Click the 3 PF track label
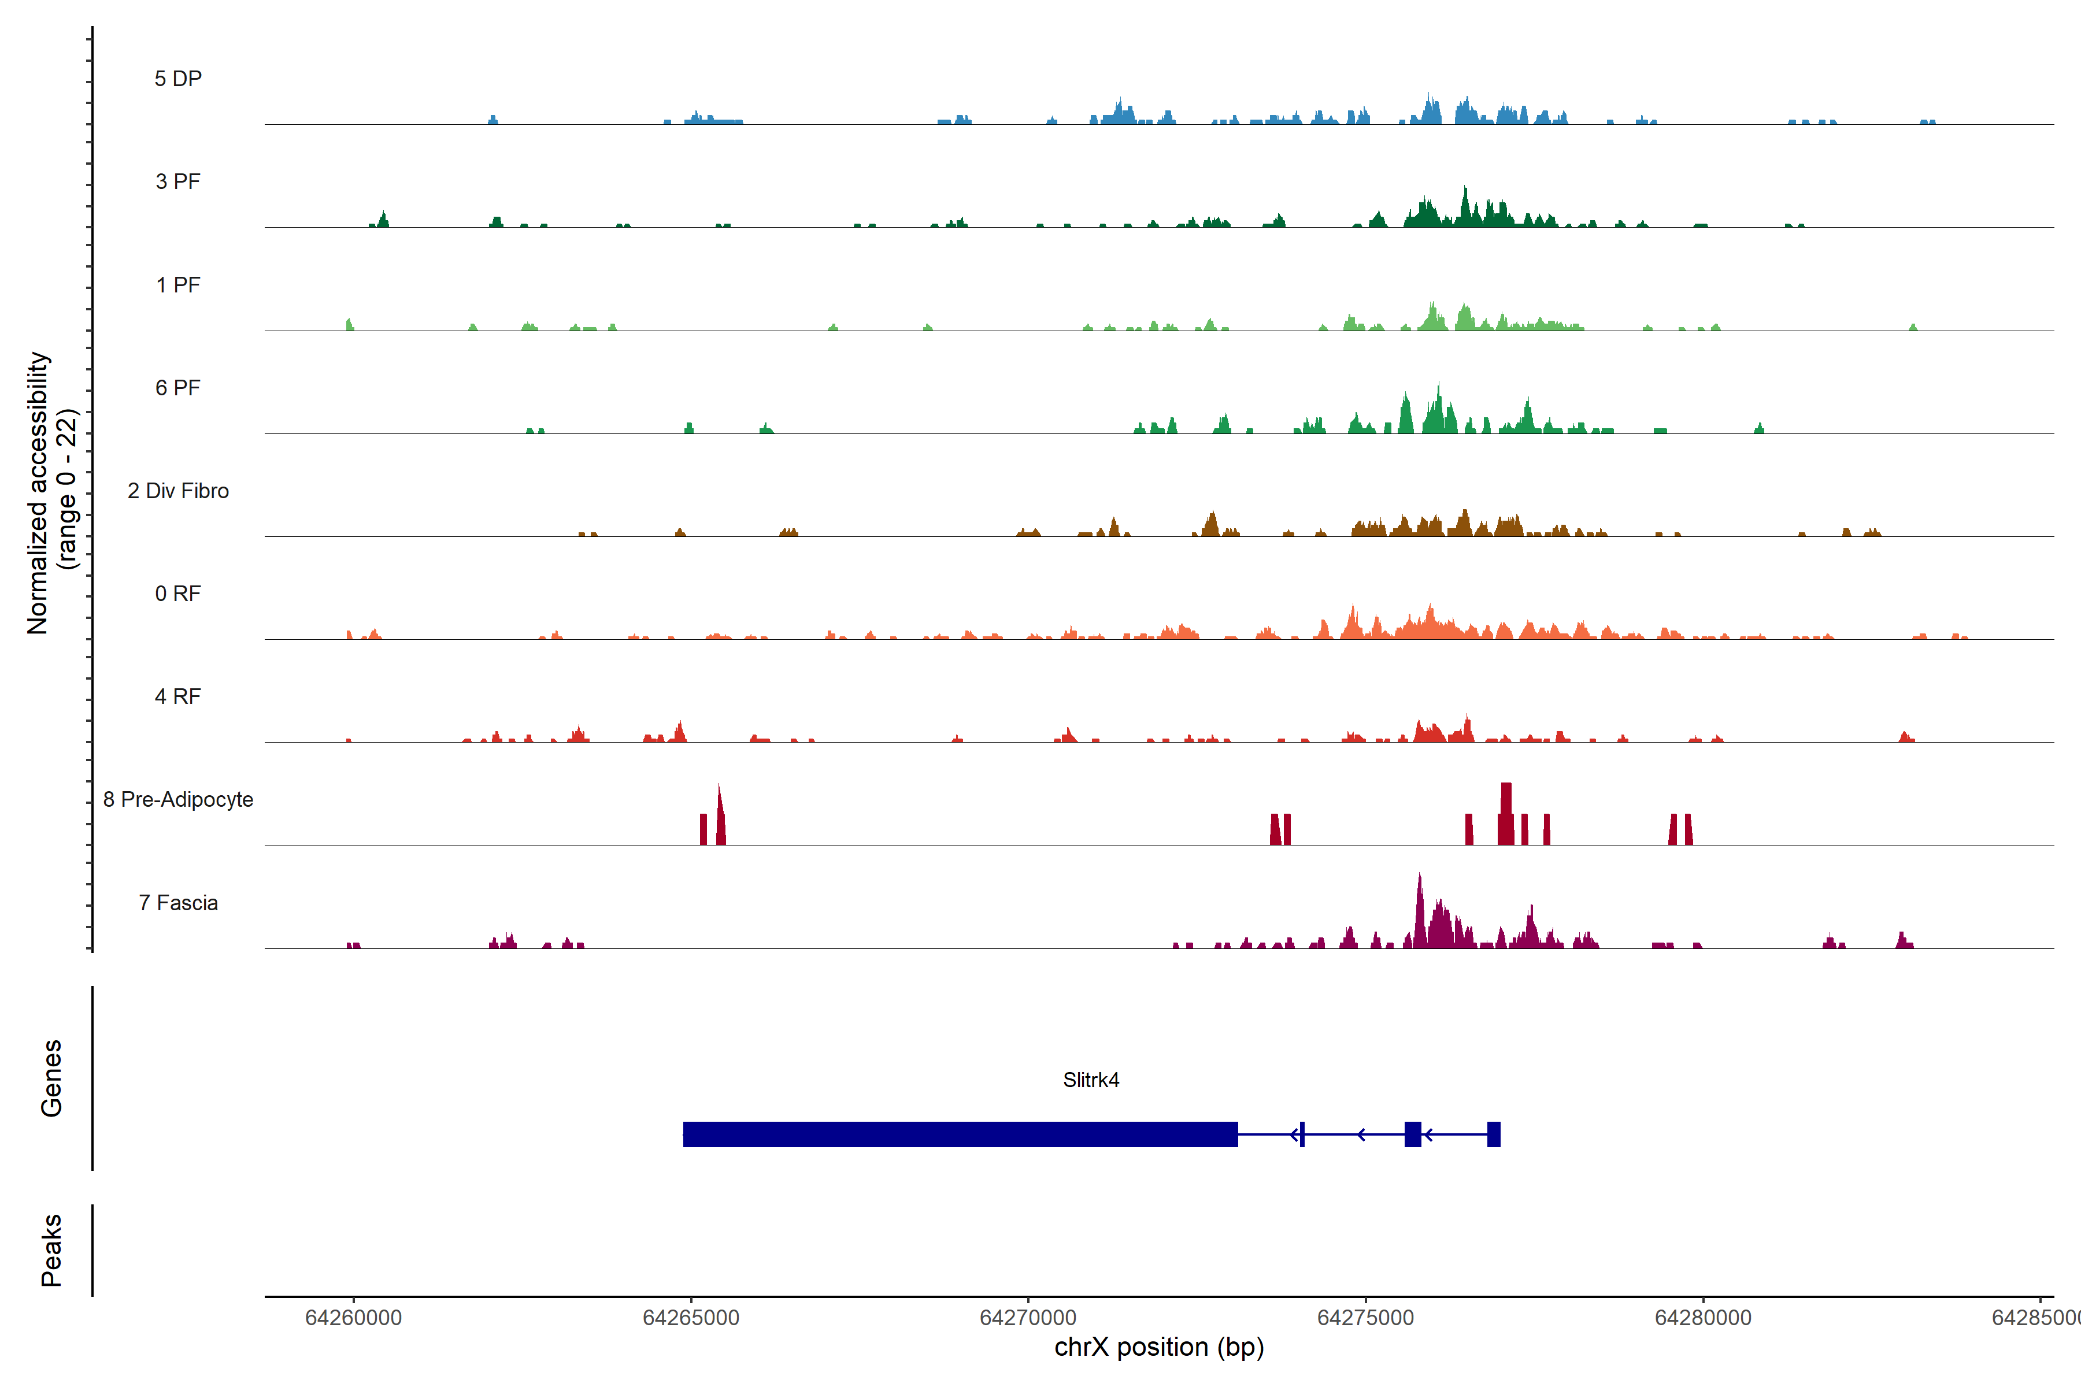 [178, 181]
